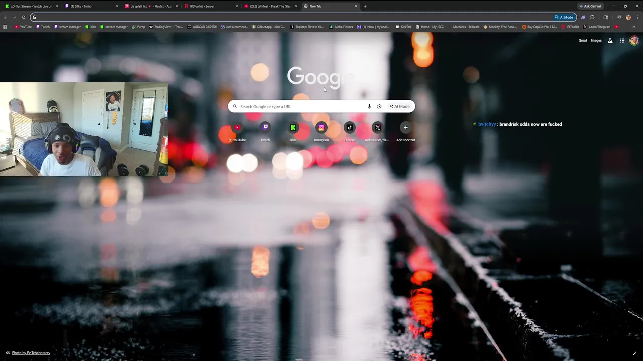Open Google apps grid launcher

tap(622, 41)
